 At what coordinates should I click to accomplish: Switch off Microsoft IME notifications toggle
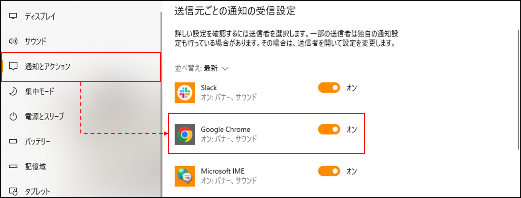coord(329,171)
